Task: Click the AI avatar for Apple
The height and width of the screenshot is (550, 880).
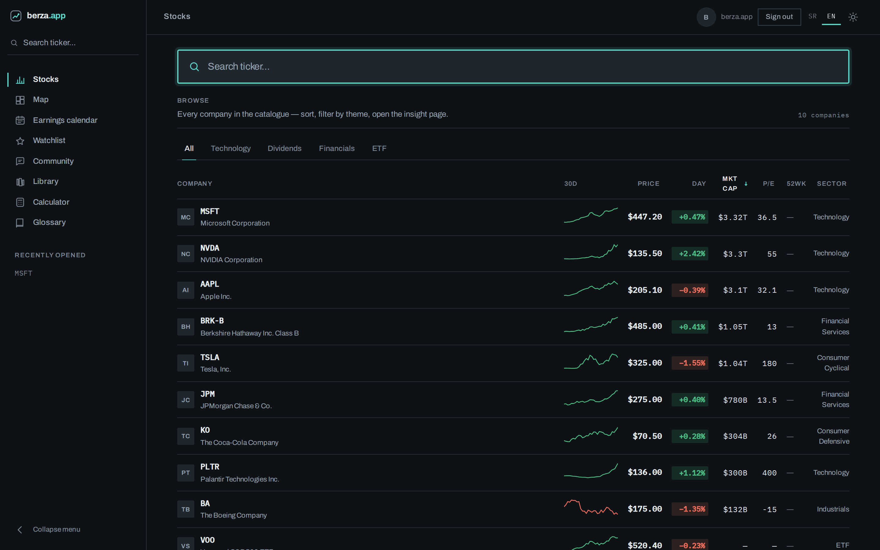Action: [x=185, y=290]
